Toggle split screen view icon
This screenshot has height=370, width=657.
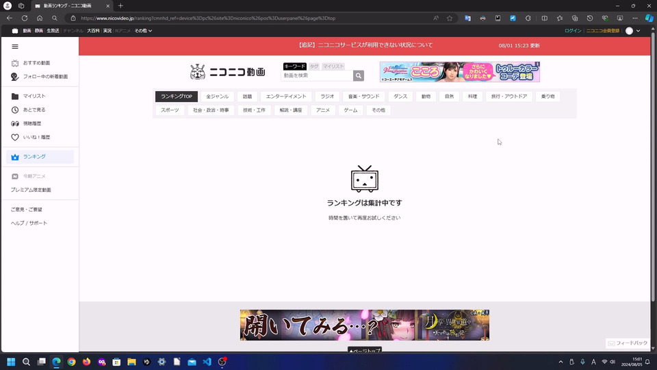pos(544,18)
